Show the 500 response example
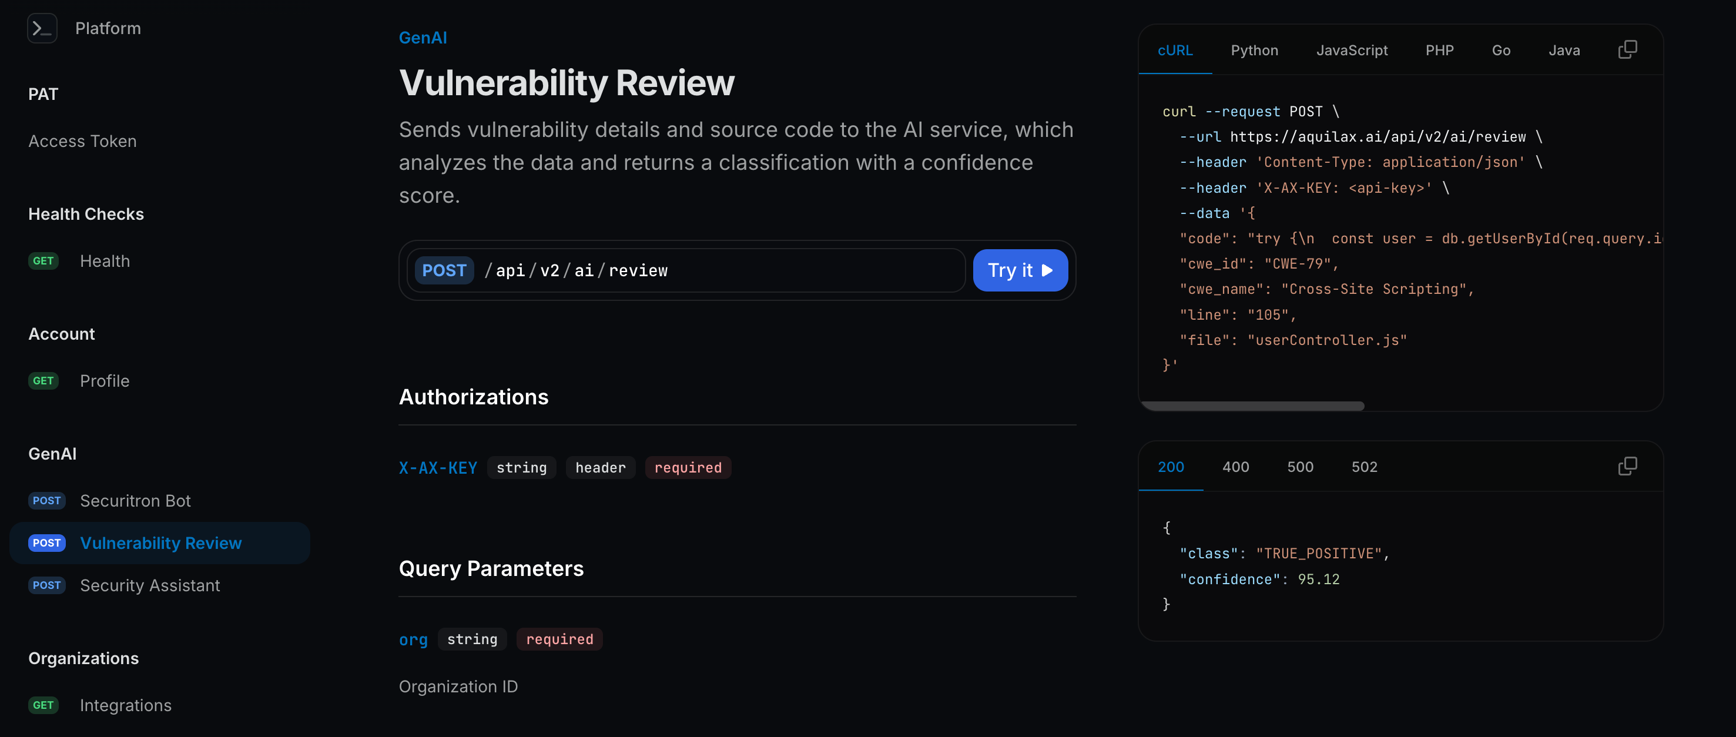 [1300, 467]
